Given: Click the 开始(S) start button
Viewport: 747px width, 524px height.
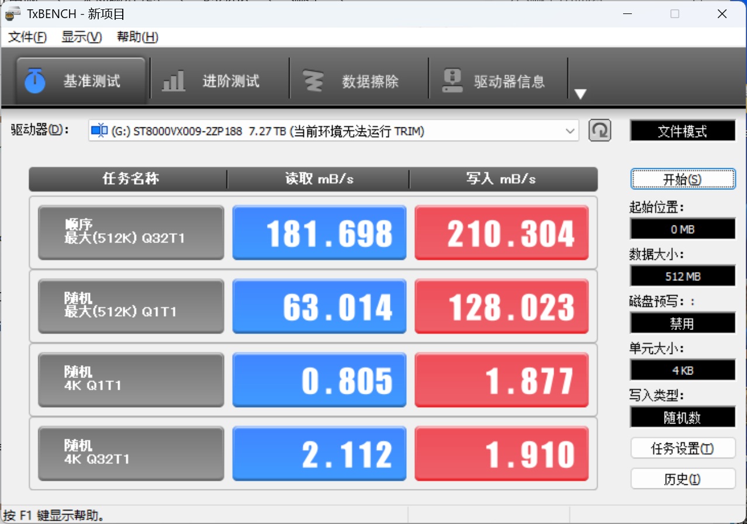Looking at the screenshot, I should click(683, 179).
